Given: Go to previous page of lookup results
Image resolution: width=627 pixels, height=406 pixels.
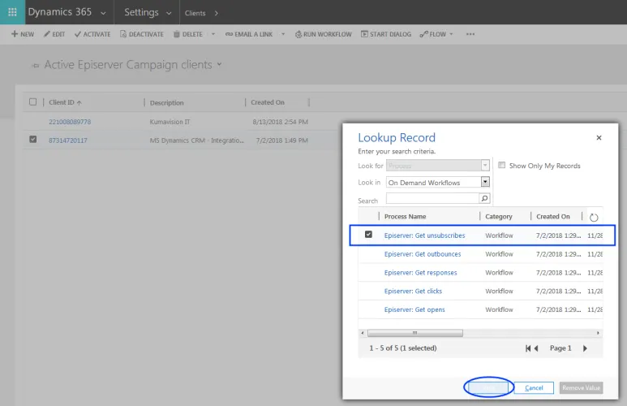Looking at the screenshot, I should pos(536,348).
